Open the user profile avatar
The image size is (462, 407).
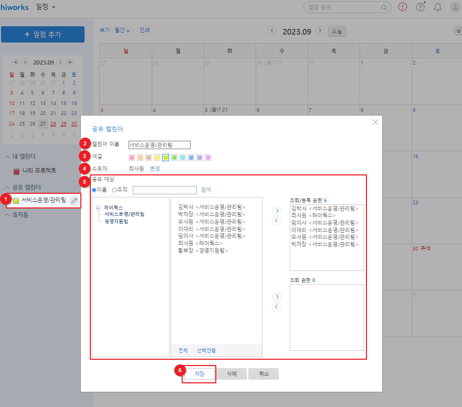click(456, 7)
